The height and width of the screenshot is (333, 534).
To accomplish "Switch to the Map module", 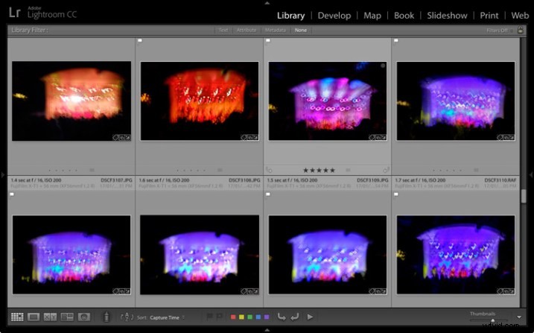I will (372, 16).
